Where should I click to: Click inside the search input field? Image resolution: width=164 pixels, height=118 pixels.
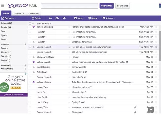69,6
